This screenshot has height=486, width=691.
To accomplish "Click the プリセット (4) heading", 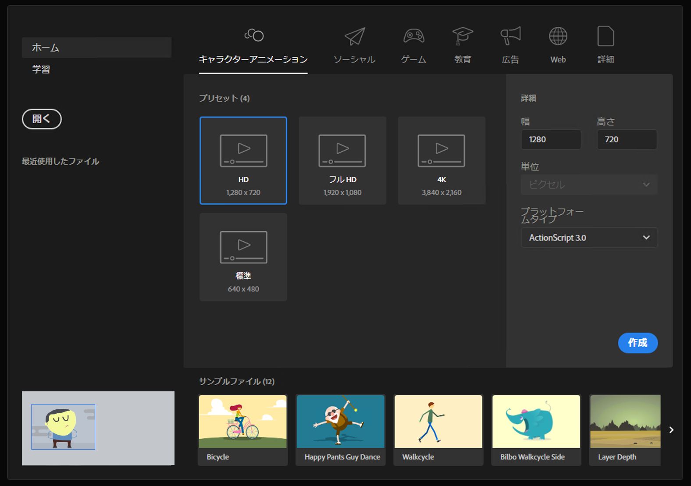I will 224,98.
